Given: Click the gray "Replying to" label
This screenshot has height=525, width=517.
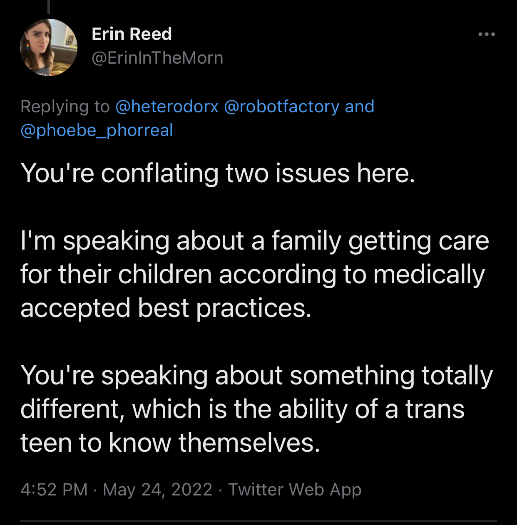Looking at the screenshot, I should coord(65,106).
